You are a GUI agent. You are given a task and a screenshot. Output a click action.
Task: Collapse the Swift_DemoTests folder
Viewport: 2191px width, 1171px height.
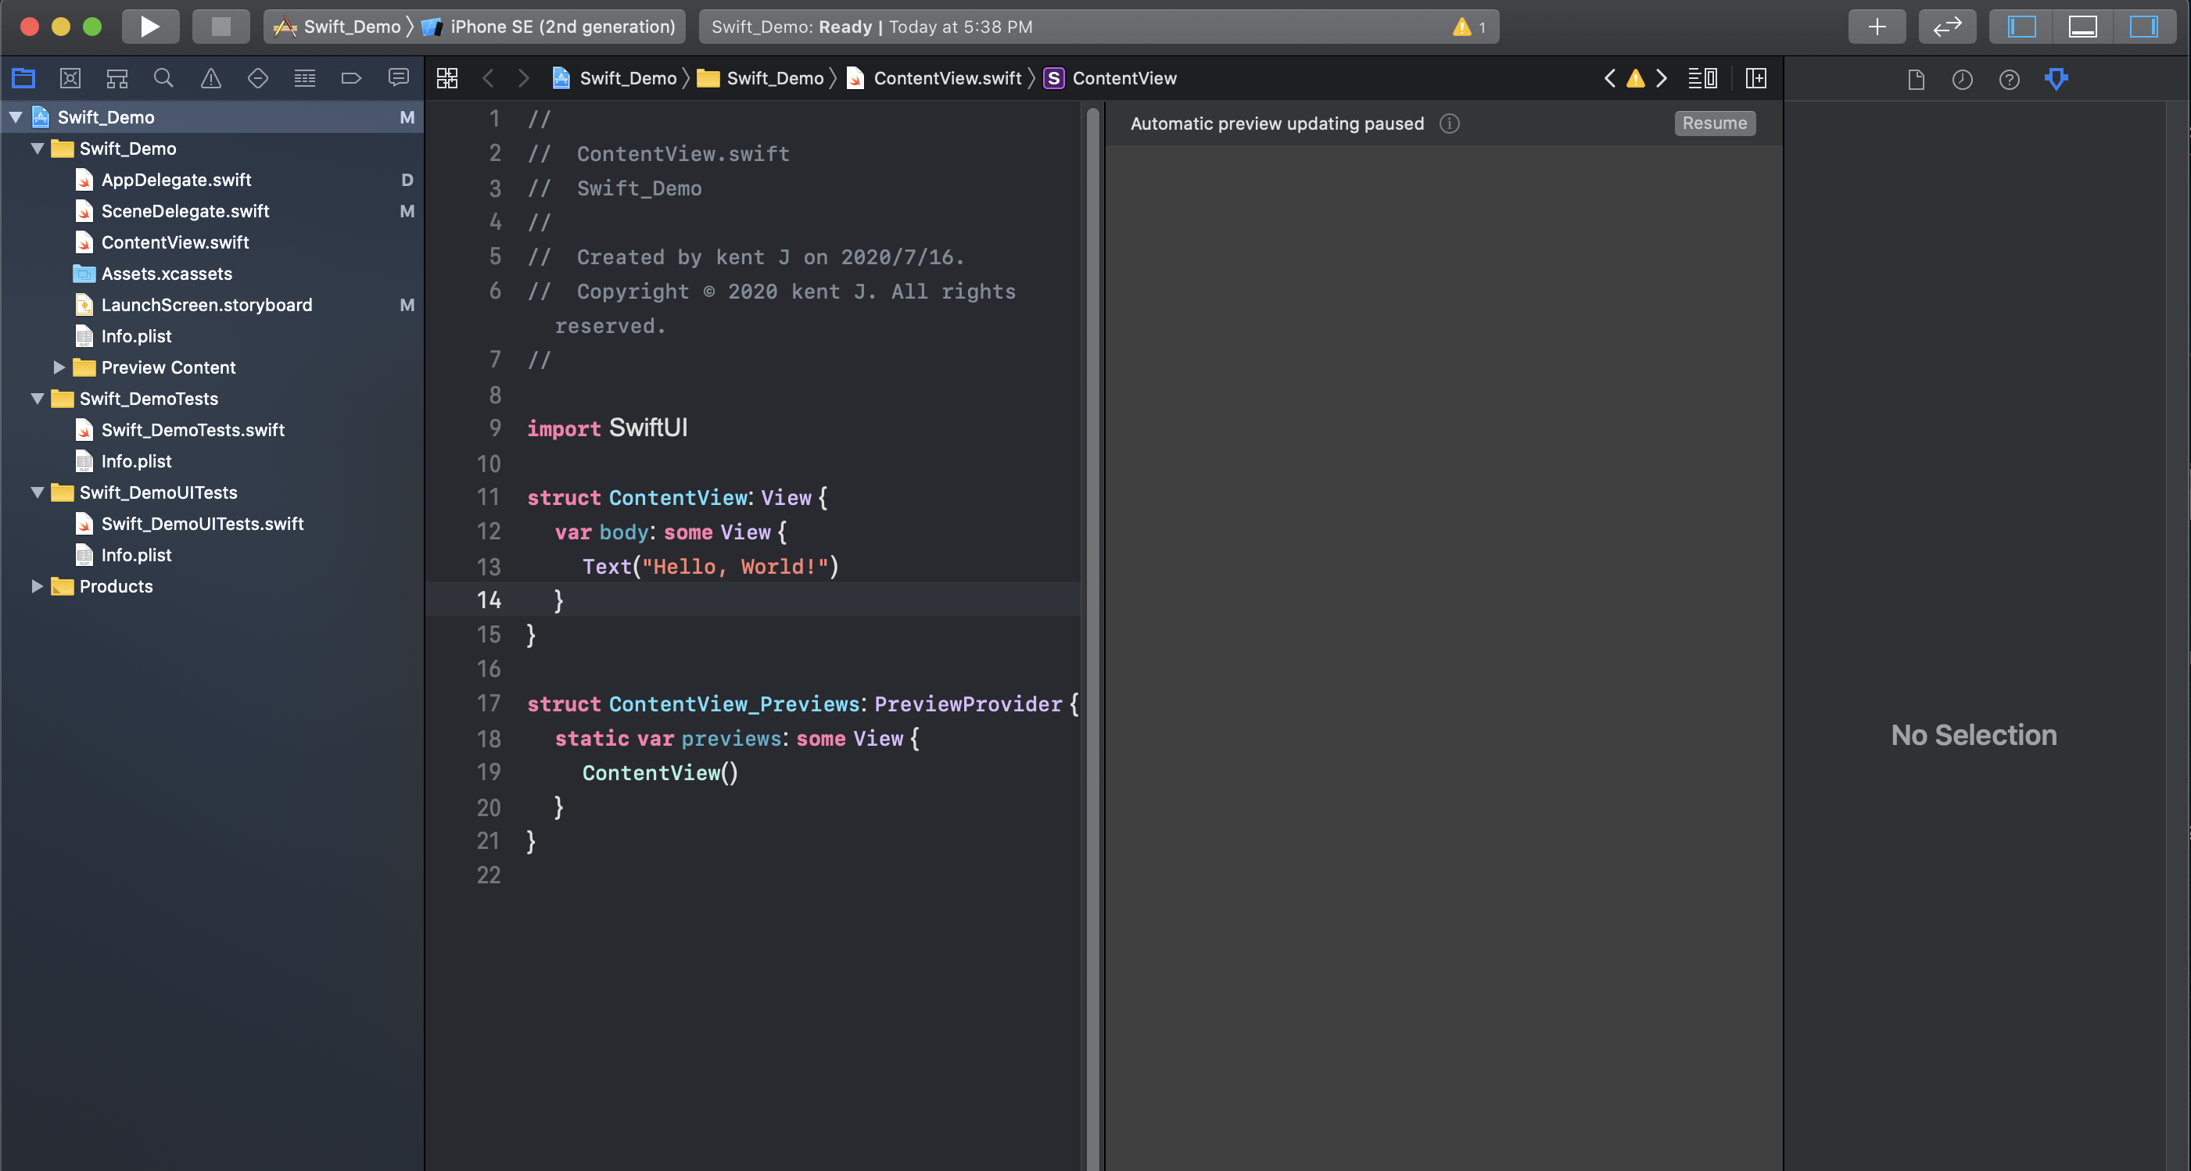click(37, 399)
